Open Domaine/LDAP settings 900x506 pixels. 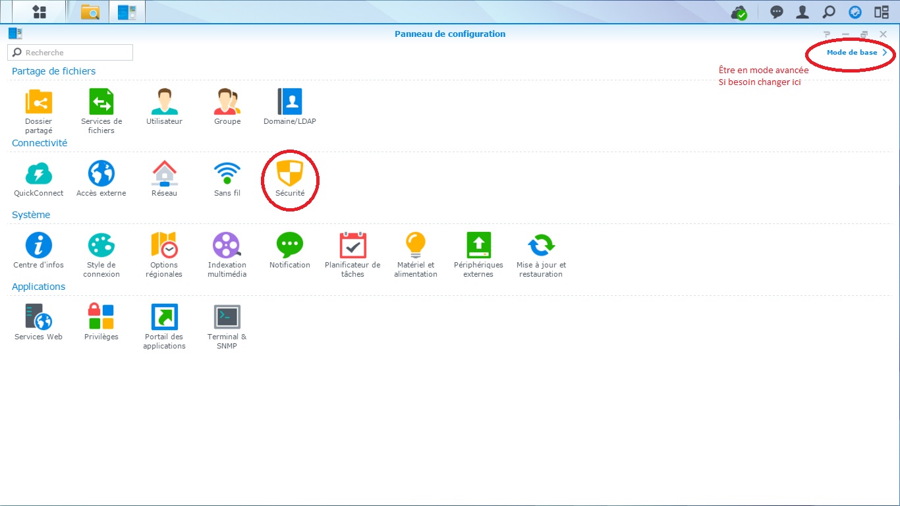(290, 107)
